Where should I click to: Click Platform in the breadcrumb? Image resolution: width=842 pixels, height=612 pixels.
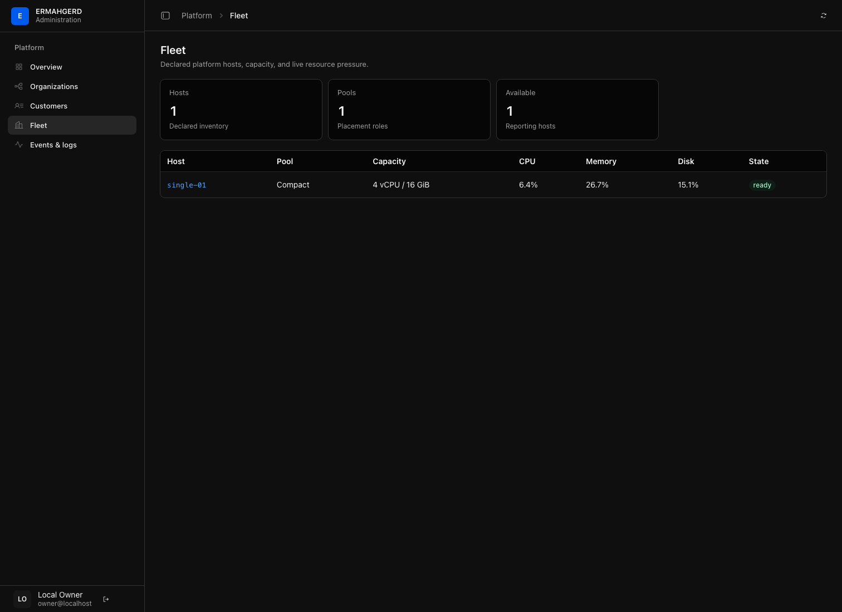point(197,16)
